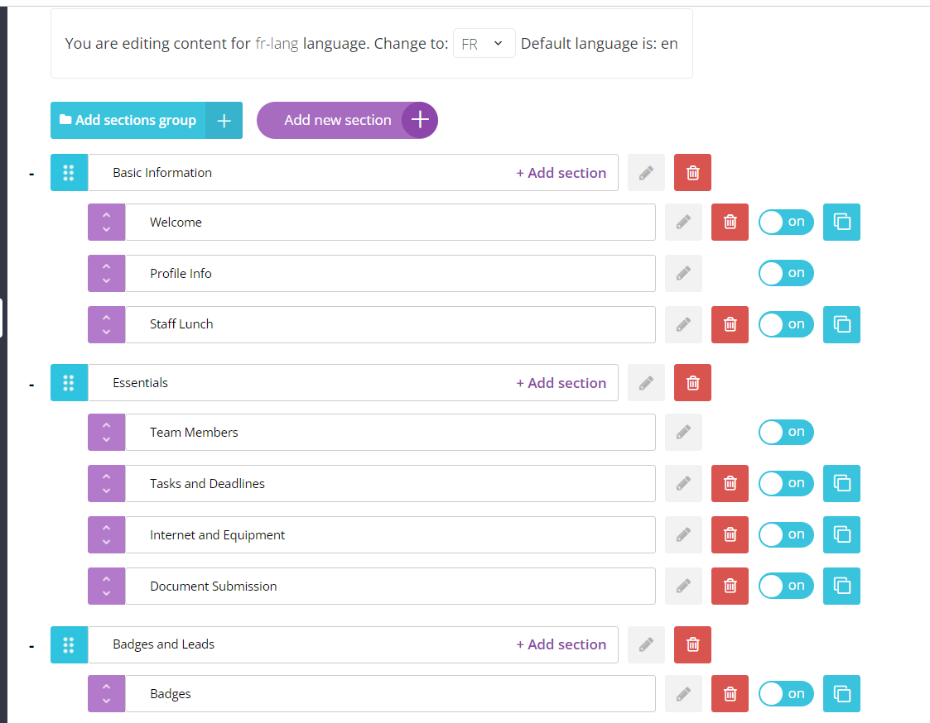Toggle the Internet and Equipment section off
Screen dimensions: 930x723
[x=786, y=534]
